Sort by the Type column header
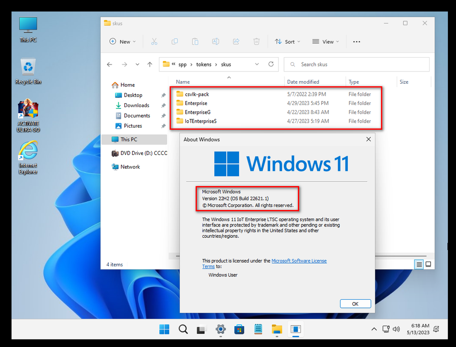The width and height of the screenshot is (456, 347). [x=354, y=82]
